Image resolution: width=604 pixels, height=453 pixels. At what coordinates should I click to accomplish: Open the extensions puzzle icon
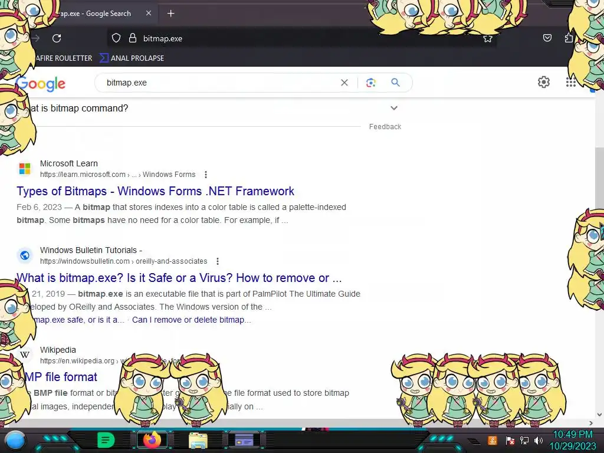click(569, 38)
